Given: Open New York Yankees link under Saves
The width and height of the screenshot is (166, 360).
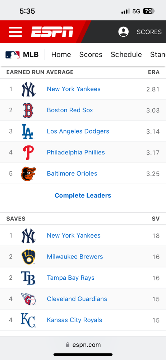Looking at the screenshot, I should click(x=74, y=235).
